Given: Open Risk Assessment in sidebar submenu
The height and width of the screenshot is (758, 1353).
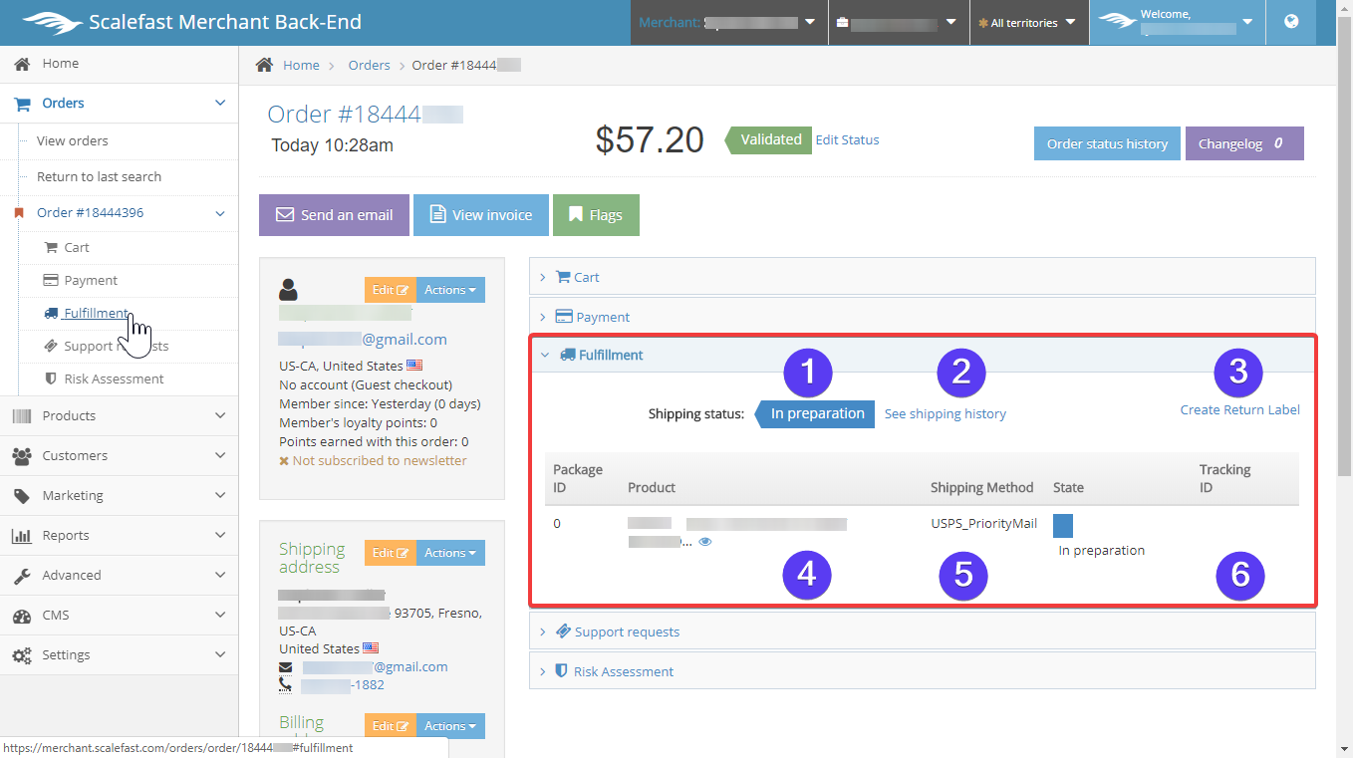Looking at the screenshot, I should 114,379.
